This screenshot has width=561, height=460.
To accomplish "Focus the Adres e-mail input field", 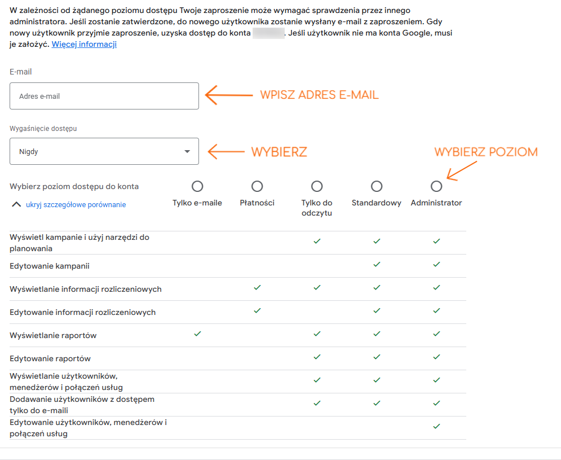I will tap(104, 96).
